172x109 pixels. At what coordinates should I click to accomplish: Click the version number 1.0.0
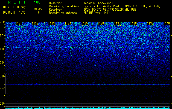tap(37, 2)
